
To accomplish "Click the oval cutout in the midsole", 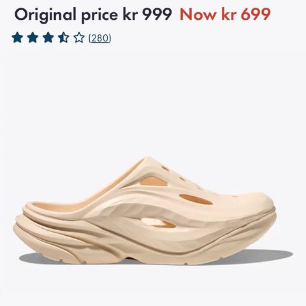I will (x=158, y=222).
